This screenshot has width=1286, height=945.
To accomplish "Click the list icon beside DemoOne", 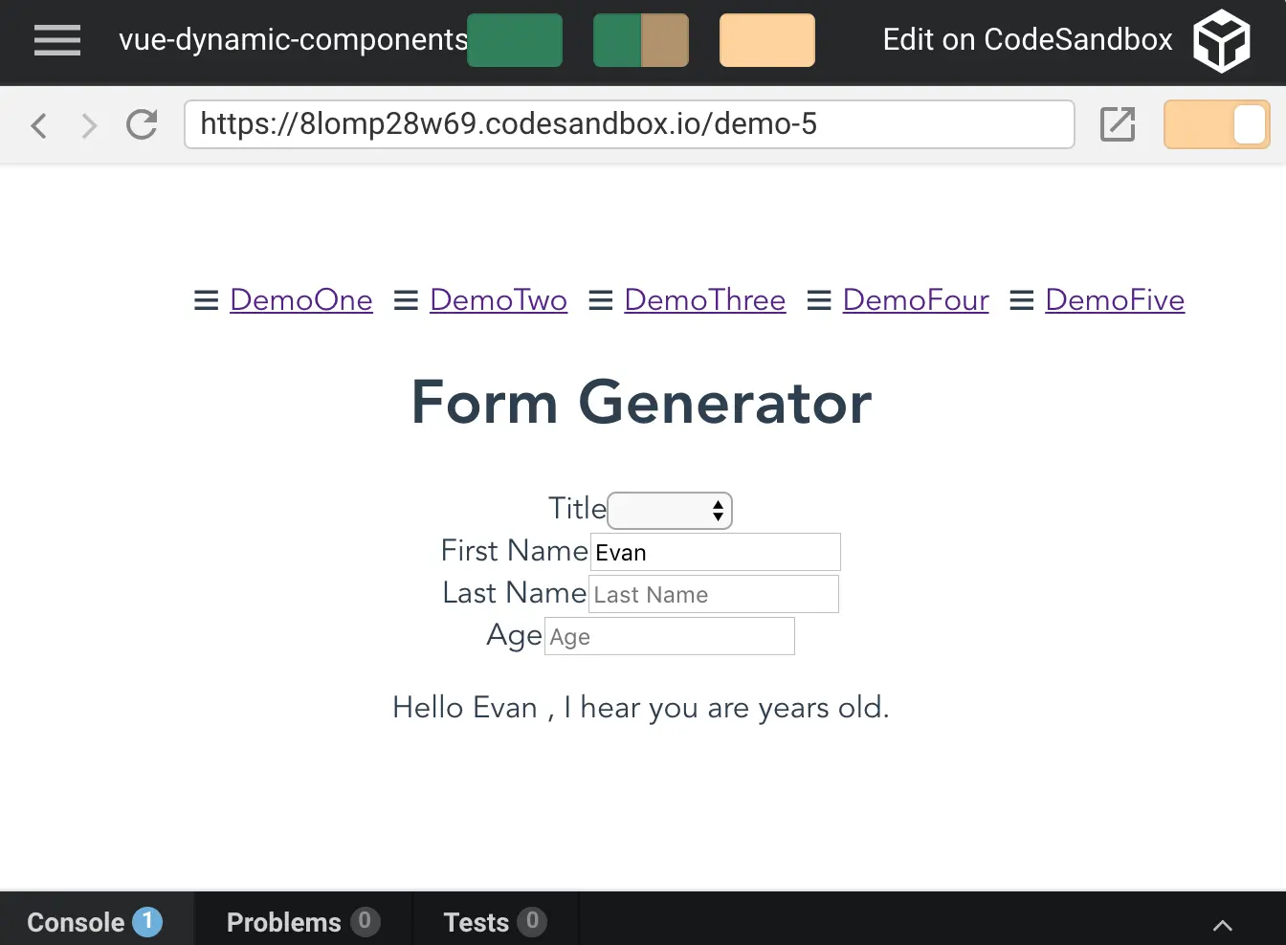I will point(206,300).
